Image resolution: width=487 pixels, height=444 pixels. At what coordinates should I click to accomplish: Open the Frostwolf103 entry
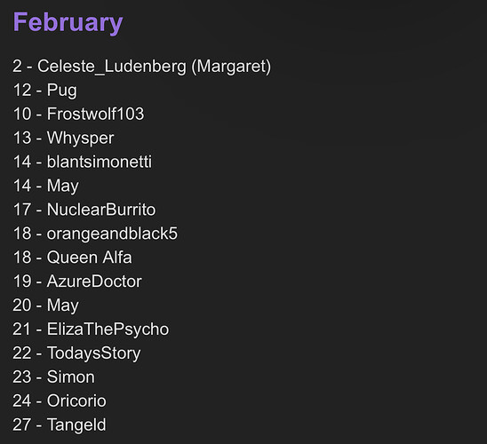(78, 114)
